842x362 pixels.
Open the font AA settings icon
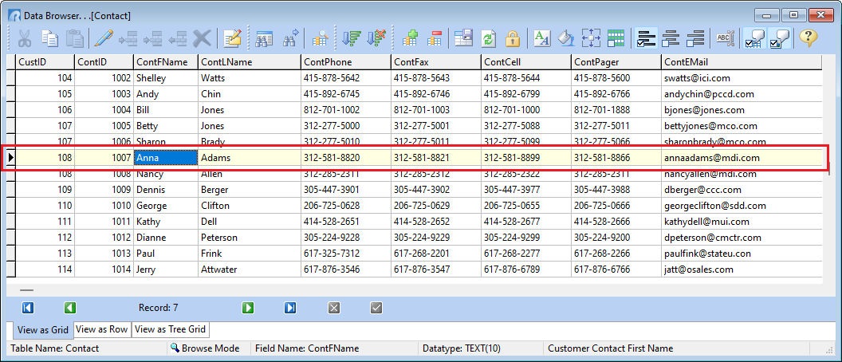(x=542, y=38)
